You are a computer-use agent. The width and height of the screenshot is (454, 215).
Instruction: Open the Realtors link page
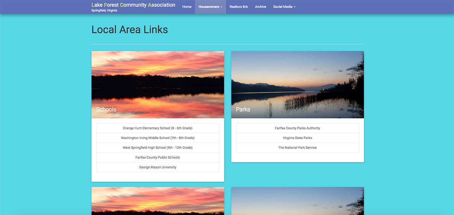point(239,7)
